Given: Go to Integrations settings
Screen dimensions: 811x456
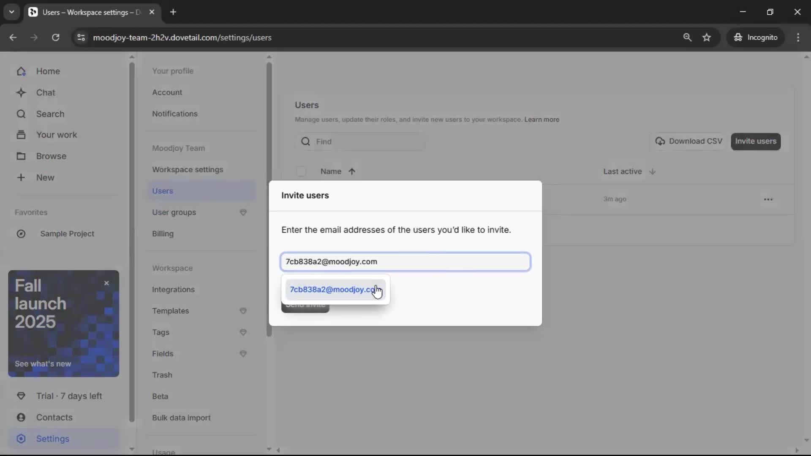Looking at the screenshot, I should (x=173, y=290).
